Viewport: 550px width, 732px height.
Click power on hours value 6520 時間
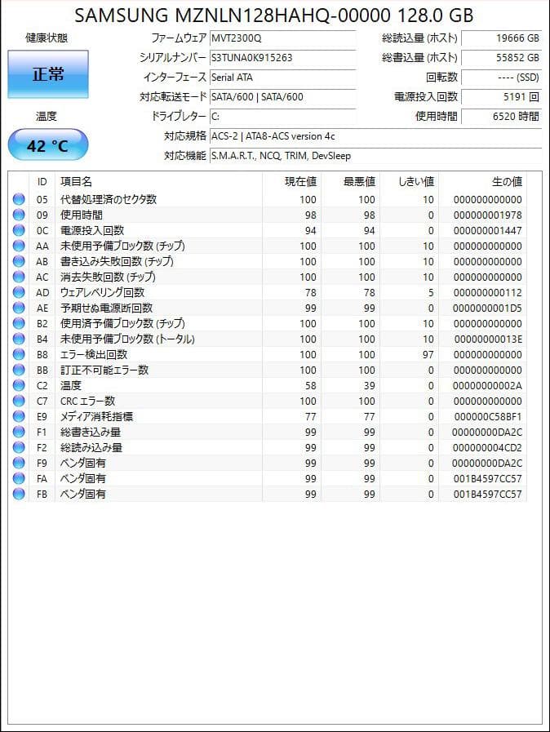(501, 117)
